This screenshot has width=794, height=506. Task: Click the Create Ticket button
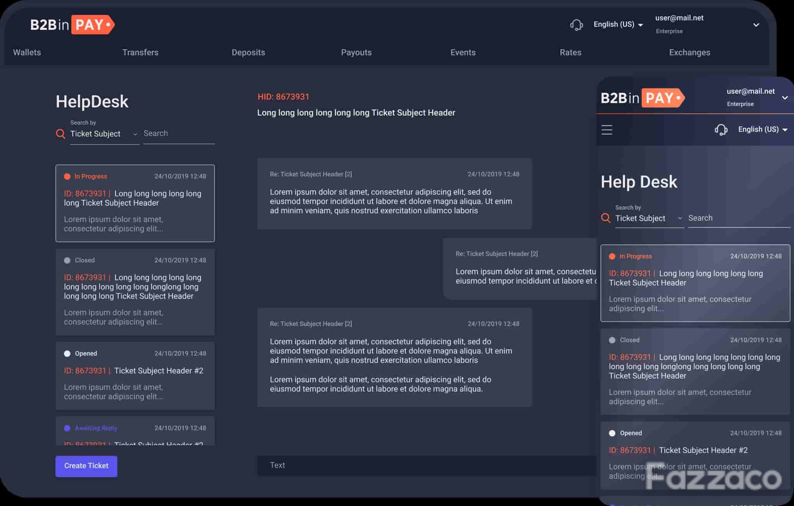pyautogui.click(x=86, y=466)
